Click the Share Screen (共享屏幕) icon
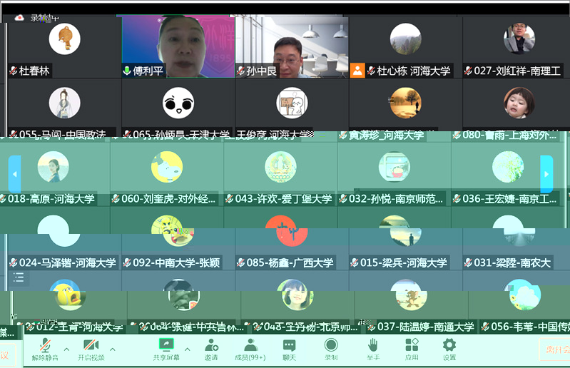The height and width of the screenshot is (368, 570). coord(166,347)
